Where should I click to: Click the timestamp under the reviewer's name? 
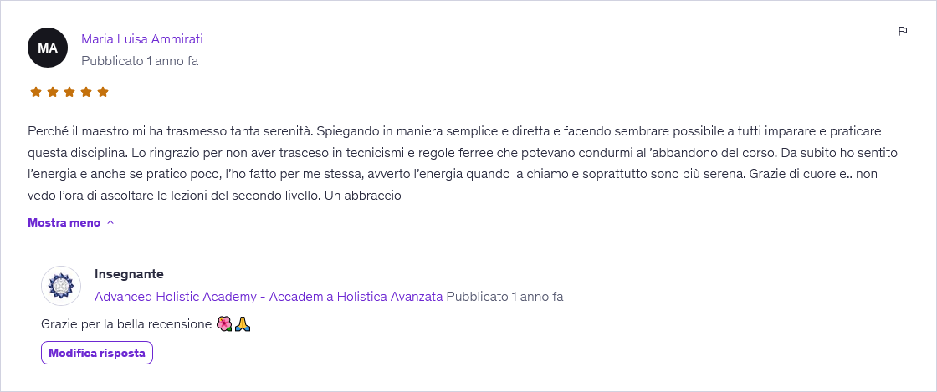[140, 61]
